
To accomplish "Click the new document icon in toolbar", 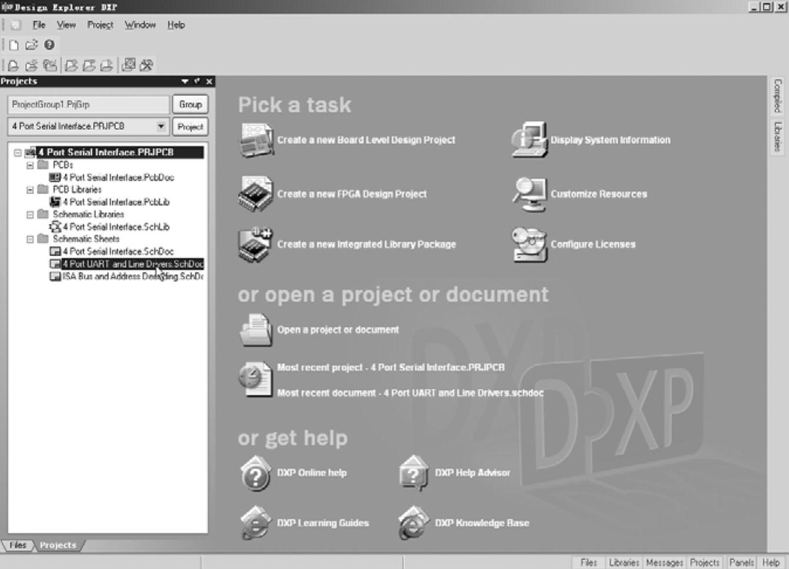I will (14, 45).
